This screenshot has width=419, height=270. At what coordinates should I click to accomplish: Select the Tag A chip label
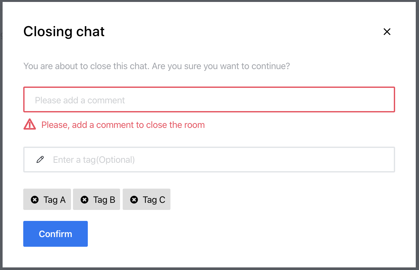click(x=55, y=200)
